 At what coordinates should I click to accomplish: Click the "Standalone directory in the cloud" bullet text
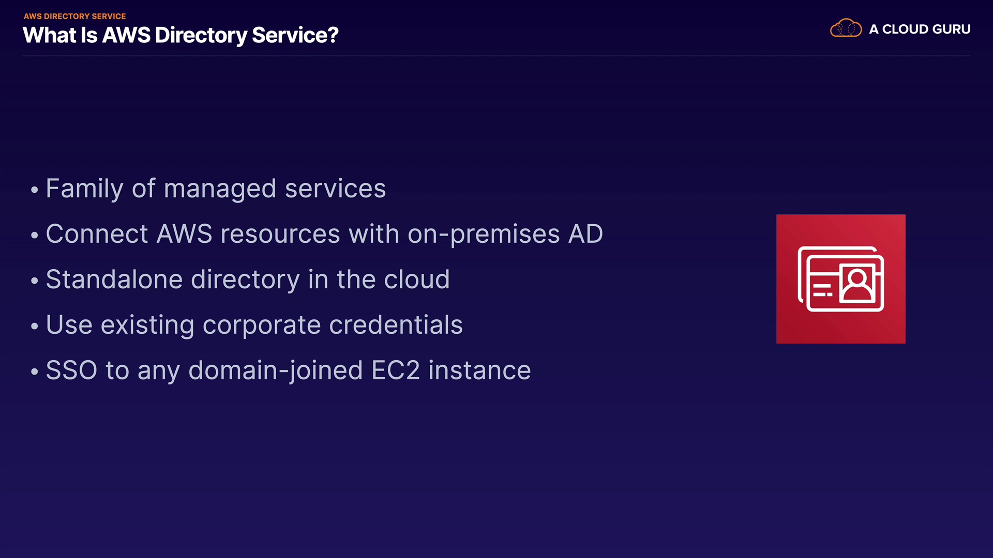(248, 280)
